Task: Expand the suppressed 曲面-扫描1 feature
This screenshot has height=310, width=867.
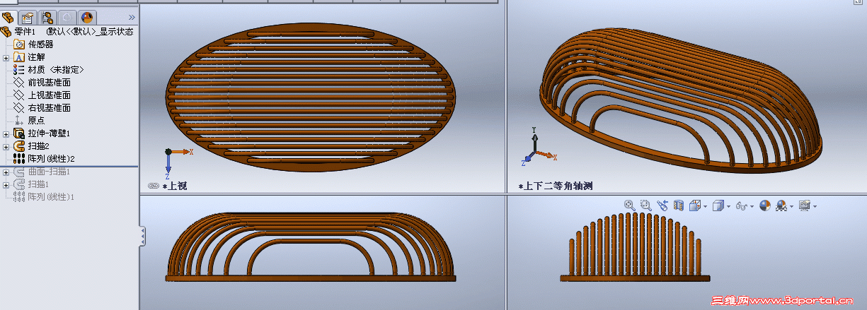Action: tap(6, 172)
